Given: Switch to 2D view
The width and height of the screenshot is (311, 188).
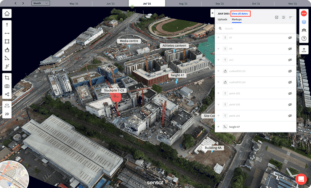Looking at the screenshot, I should (x=7, y=114).
